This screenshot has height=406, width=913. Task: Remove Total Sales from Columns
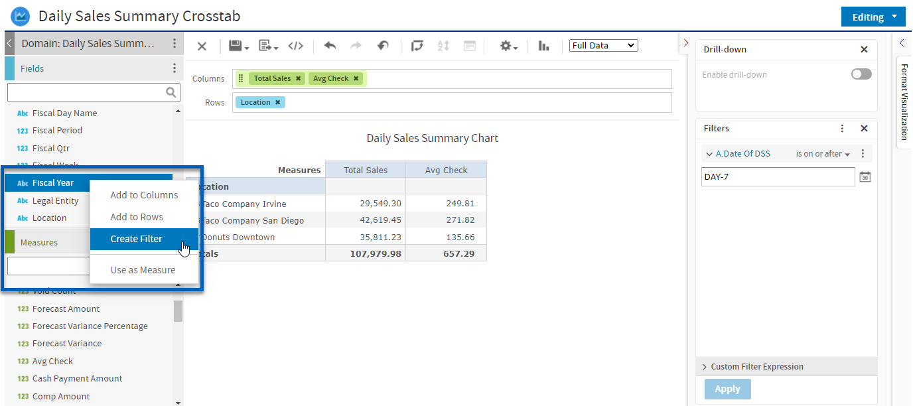pos(299,78)
